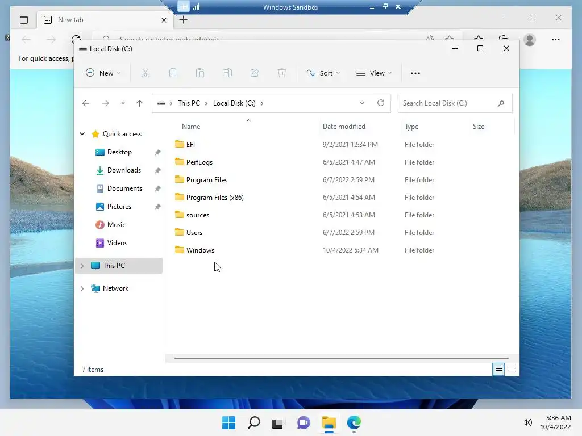Click pin icon next to Downloads
This screenshot has width=582, height=436.
point(158,170)
